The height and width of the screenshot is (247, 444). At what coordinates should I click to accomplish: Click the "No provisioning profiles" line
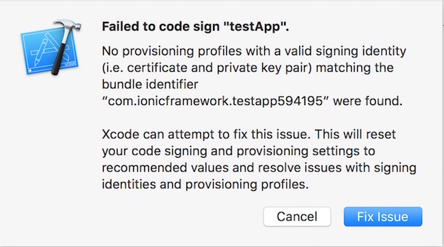tap(254, 51)
